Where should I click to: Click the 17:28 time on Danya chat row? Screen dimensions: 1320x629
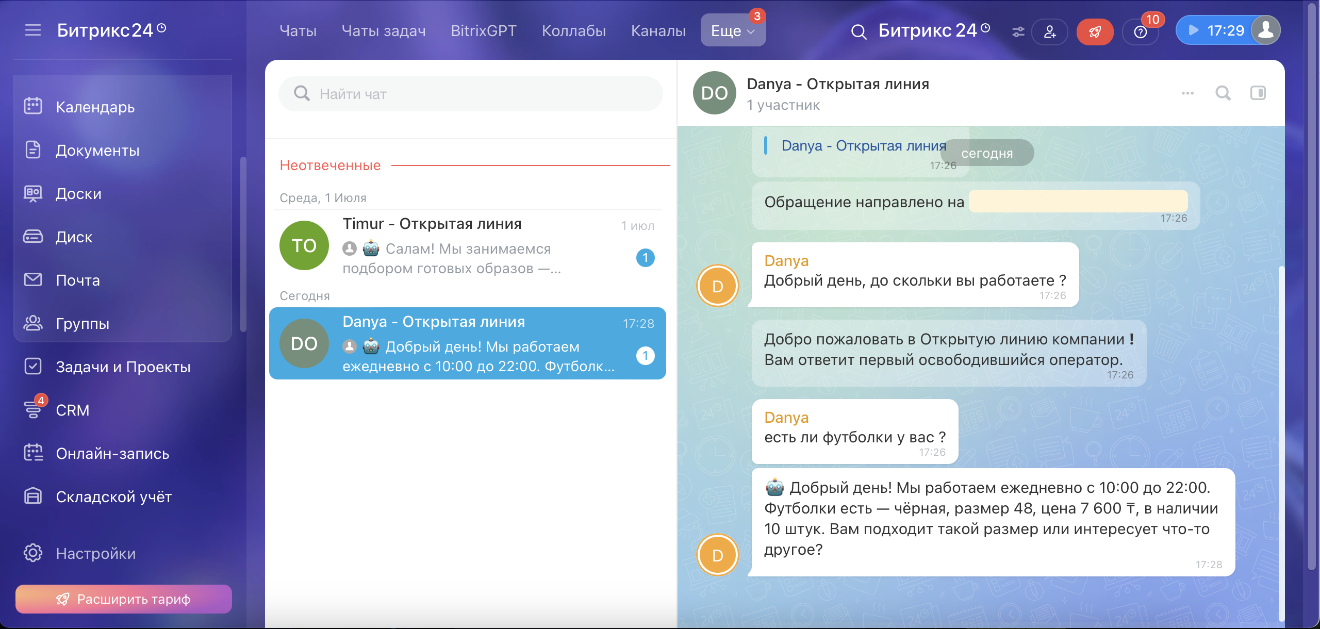click(x=638, y=324)
